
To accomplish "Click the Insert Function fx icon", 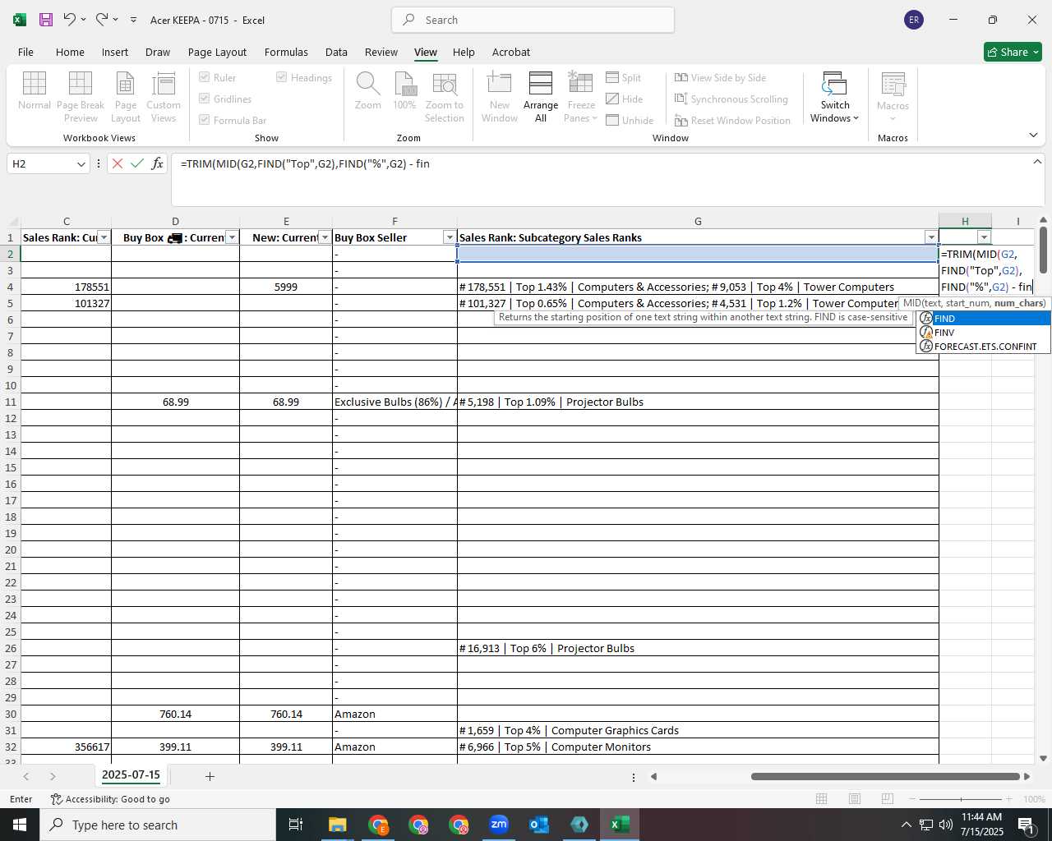I will (157, 163).
